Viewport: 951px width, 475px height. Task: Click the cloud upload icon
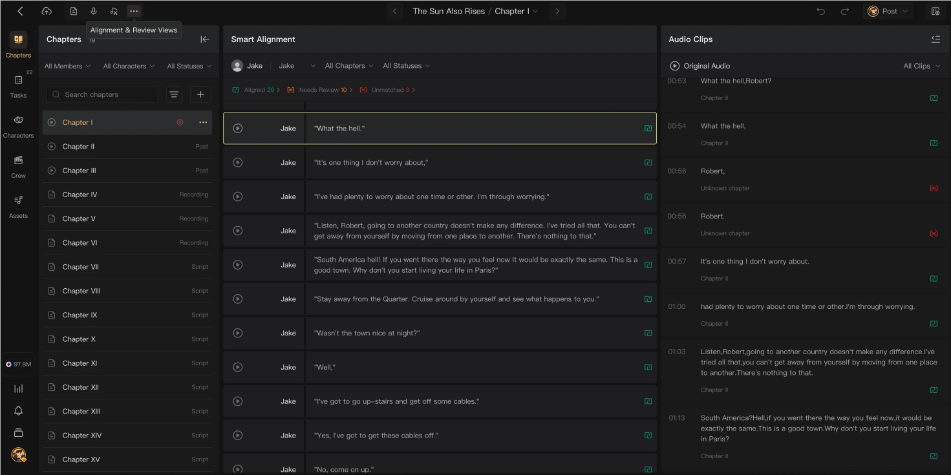[x=47, y=11]
